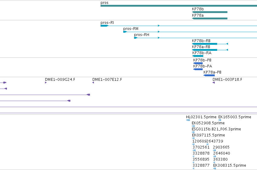Open the 3556895 feature label

[x=201, y=159]
